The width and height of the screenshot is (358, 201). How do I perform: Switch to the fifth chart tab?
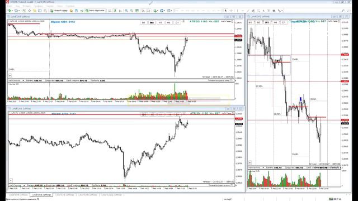click(x=111, y=195)
